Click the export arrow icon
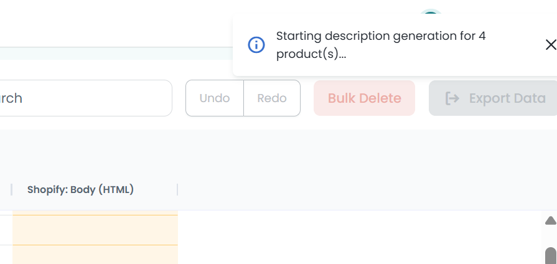This screenshot has width=557, height=264. point(452,98)
